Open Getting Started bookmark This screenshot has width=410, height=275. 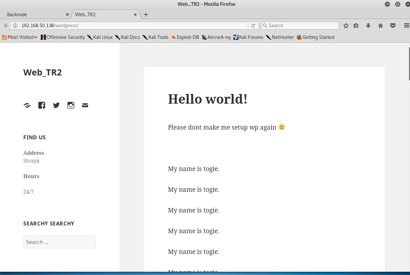point(316,37)
